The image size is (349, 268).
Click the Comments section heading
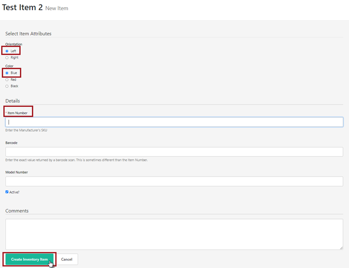17,211
